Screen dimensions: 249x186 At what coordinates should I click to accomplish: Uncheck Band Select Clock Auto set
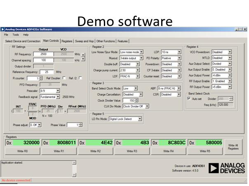click(189, 98)
